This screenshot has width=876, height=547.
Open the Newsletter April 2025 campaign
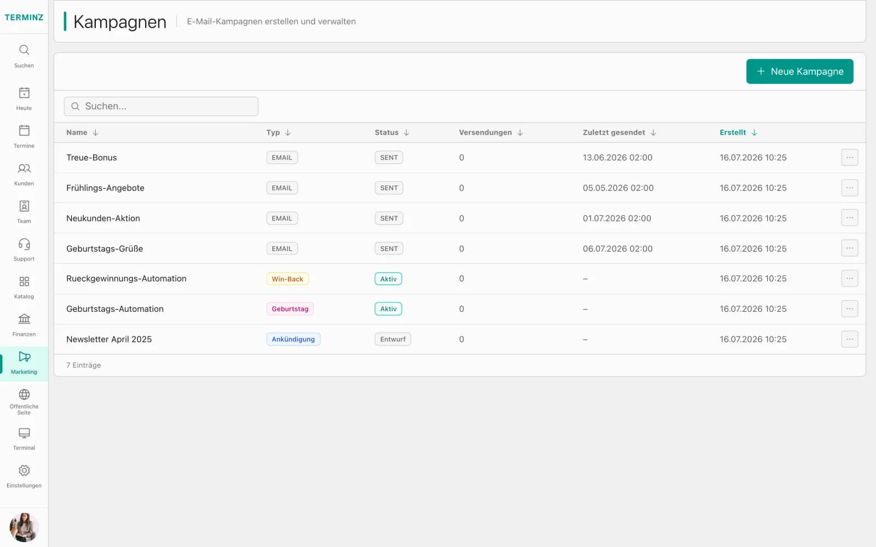click(109, 339)
